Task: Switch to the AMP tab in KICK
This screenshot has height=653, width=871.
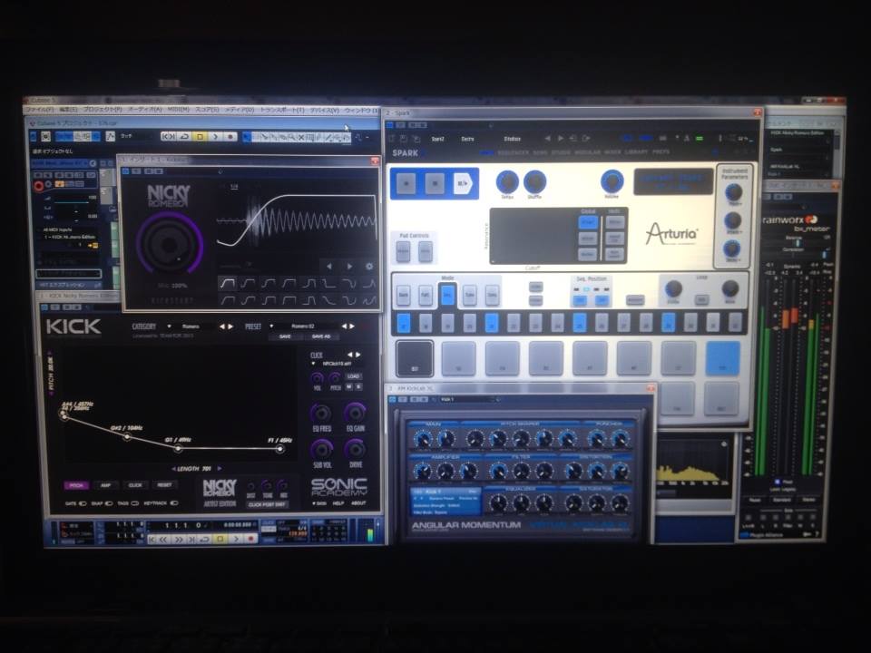Action: (105, 485)
